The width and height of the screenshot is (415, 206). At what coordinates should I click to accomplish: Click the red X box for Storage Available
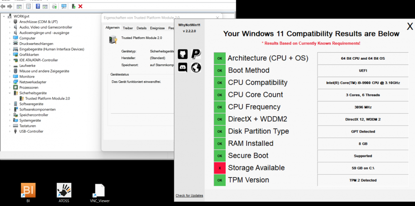pyautogui.click(x=220, y=168)
